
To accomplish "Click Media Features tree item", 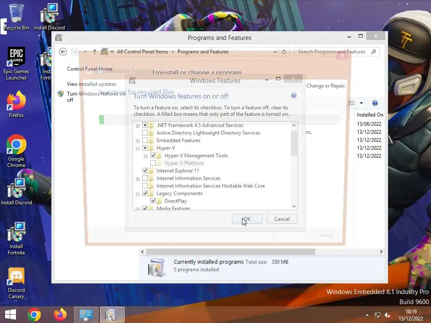I will pyautogui.click(x=173, y=208).
